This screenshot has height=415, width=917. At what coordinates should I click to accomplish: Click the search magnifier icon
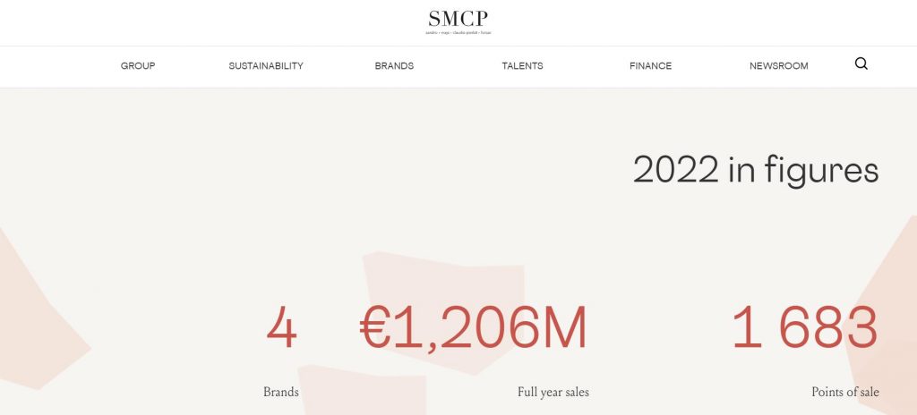point(861,64)
